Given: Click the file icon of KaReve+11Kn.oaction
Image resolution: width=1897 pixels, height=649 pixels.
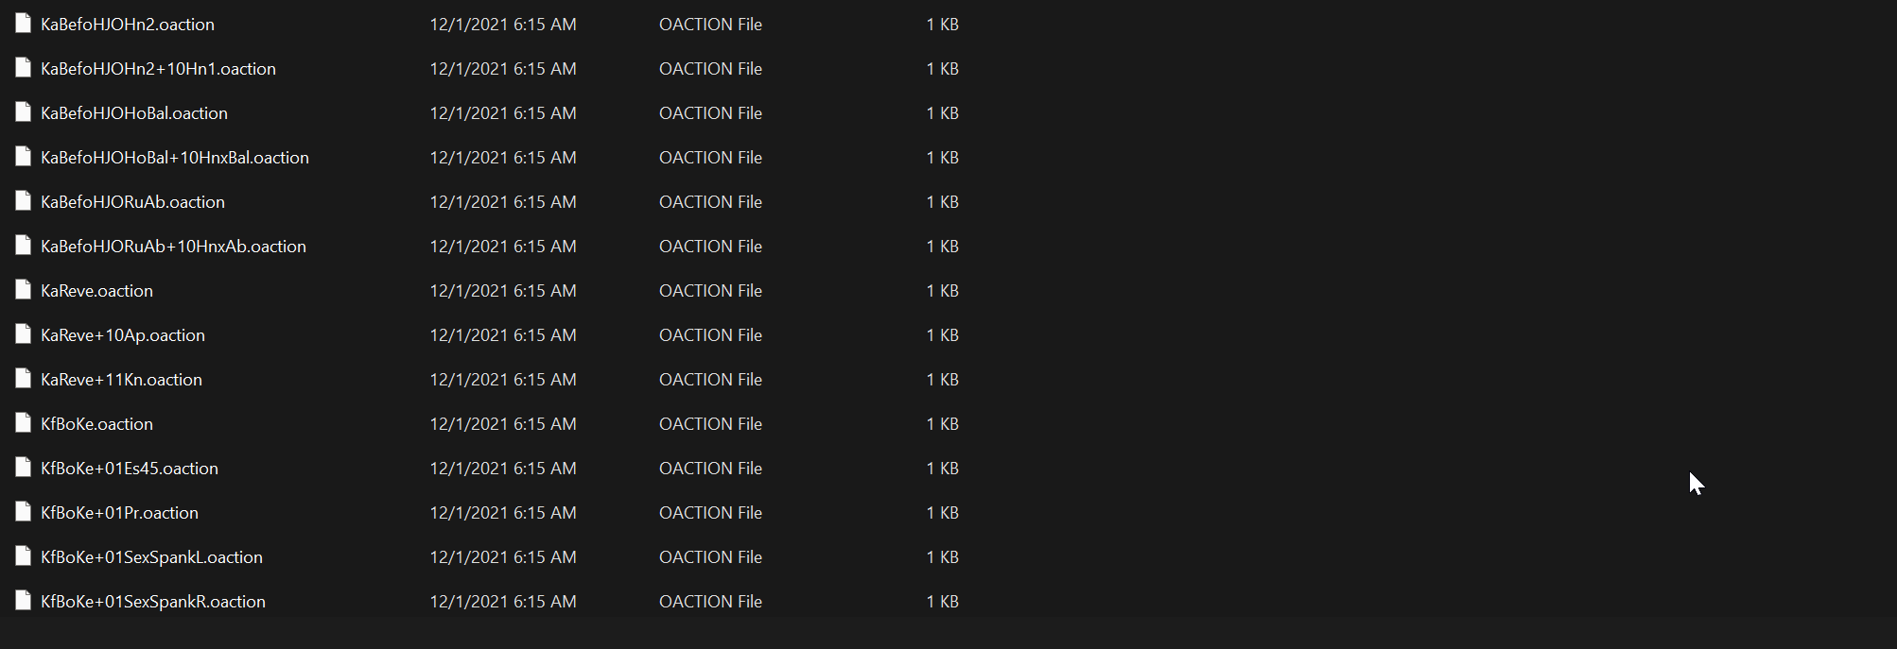Looking at the screenshot, I should 23,379.
